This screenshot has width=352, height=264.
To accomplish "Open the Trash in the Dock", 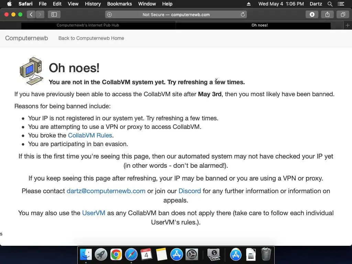I will pos(266,254).
